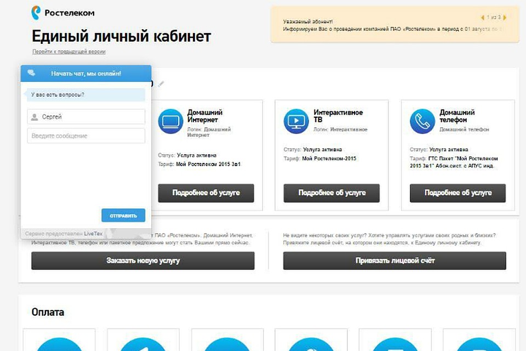Click the chat bubbles icon in chat header
526x351 pixels.
coord(32,73)
